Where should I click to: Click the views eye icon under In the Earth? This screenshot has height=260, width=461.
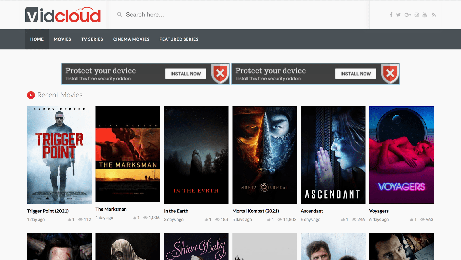(217, 220)
